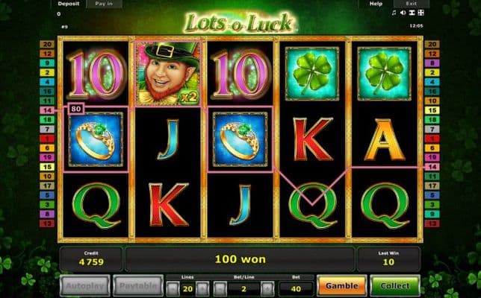Click the Exit tab at top
Image resolution: width=481 pixels, height=298 pixels.
coord(411,4)
